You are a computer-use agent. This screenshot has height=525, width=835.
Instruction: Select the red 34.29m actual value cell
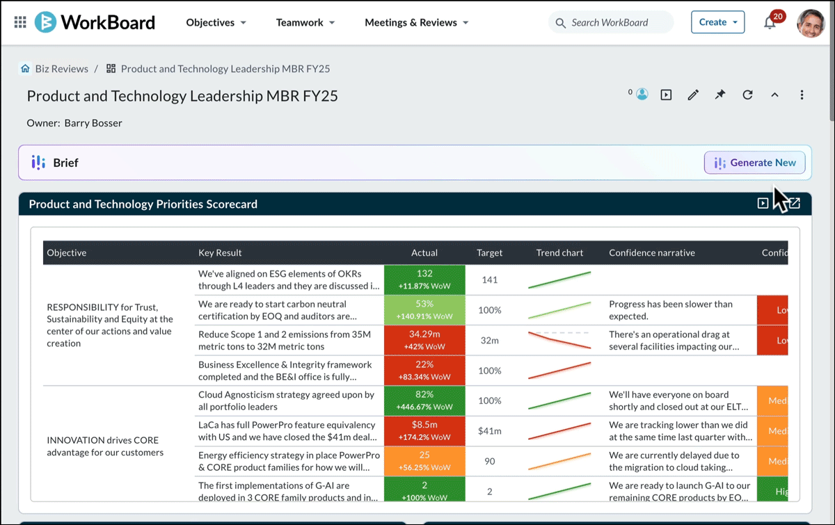(424, 340)
